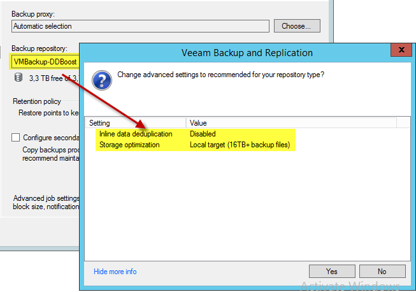Open the Backup repository VMBackup-DDBoost dropdown
Image resolution: width=416 pixels, height=292 pixels.
click(43, 62)
